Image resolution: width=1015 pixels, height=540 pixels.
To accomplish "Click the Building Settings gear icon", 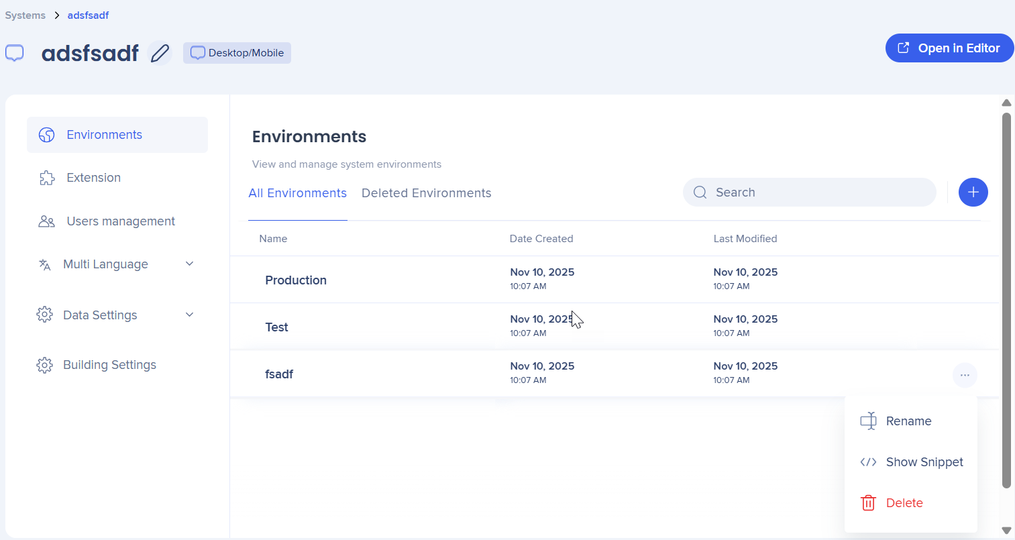I will (44, 365).
